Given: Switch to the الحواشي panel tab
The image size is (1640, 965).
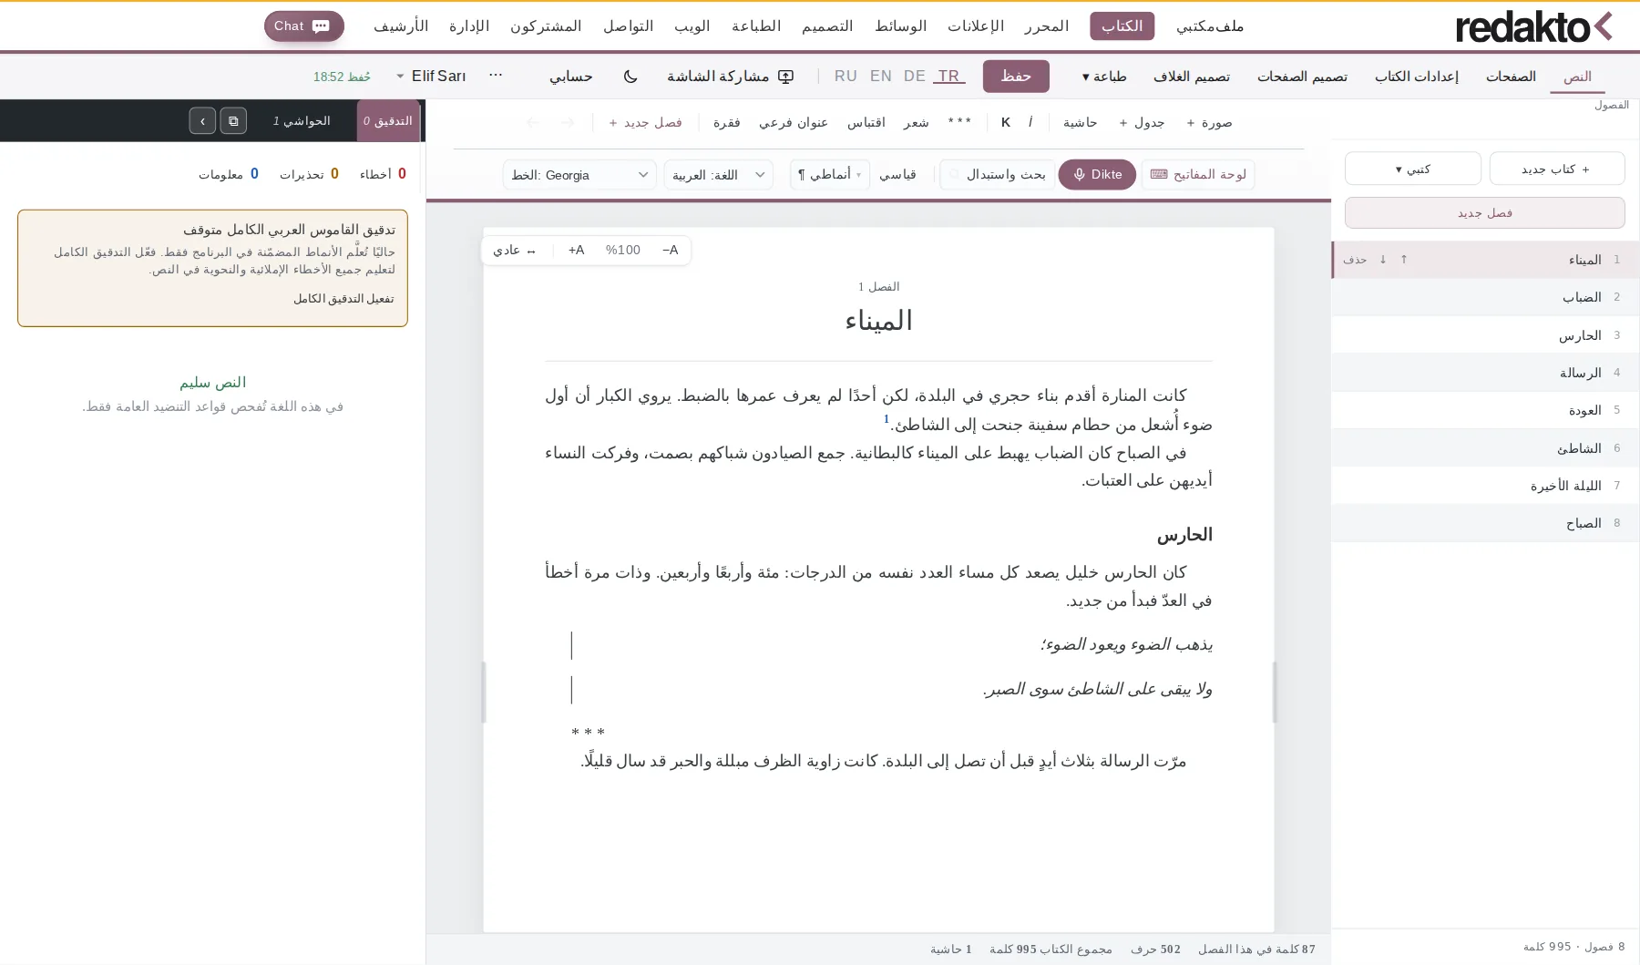Looking at the screenshot, I should pyautogui.click(x=302, y=120).
